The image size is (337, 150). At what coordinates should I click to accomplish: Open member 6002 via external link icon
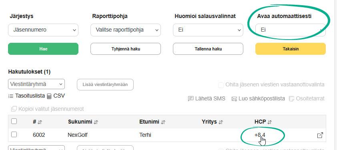tap(320, 135)
